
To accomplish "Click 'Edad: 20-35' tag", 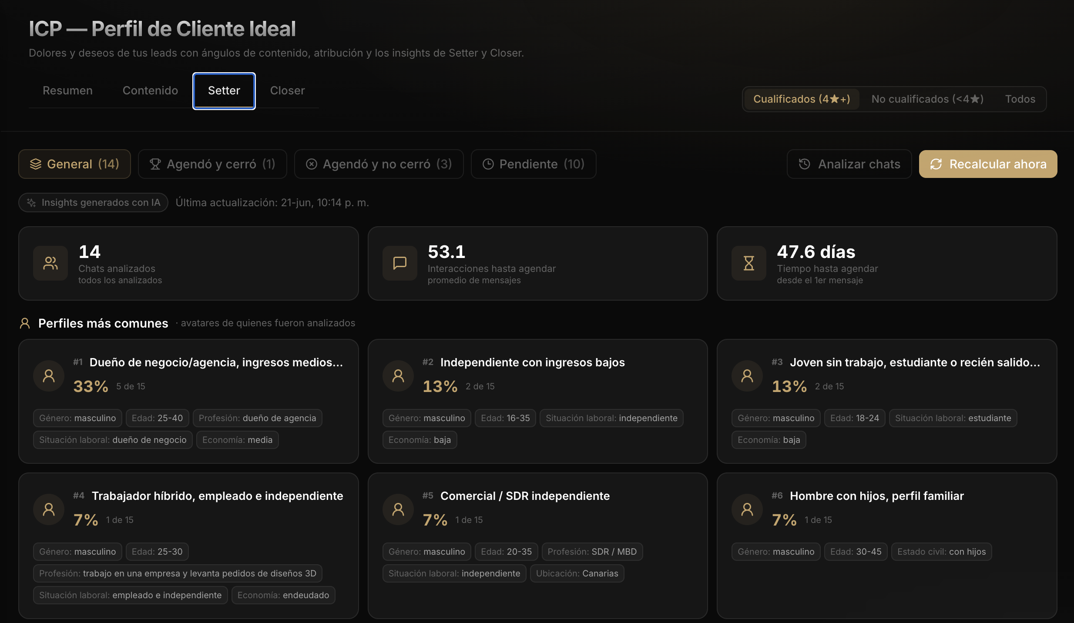I will click(x=506, y=552).
